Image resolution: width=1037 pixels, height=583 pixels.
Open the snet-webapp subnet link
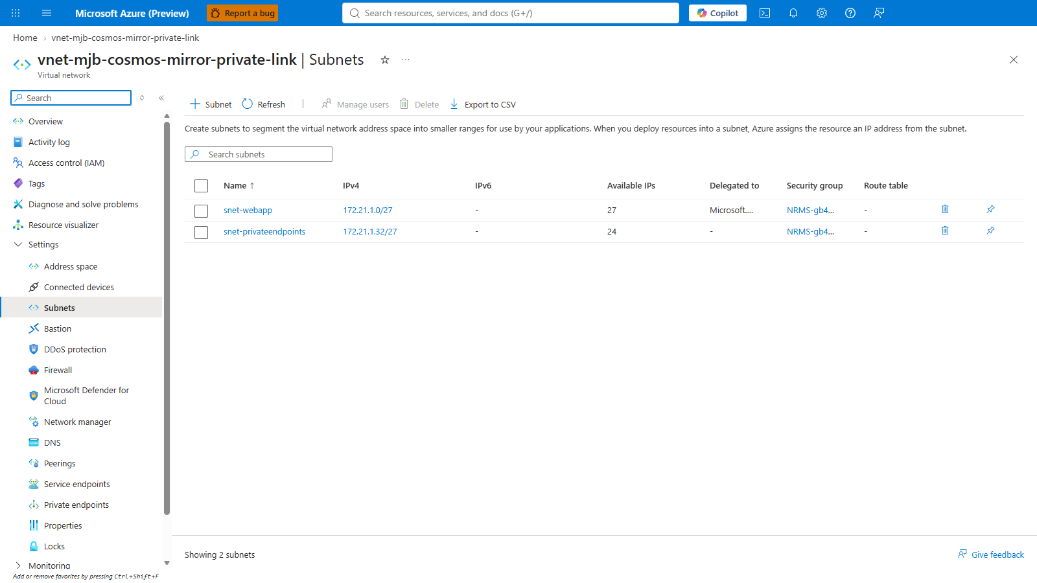tap(248, 210)
